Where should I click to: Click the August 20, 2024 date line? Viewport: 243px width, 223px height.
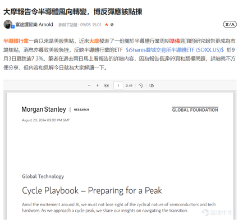coord(46,120)
